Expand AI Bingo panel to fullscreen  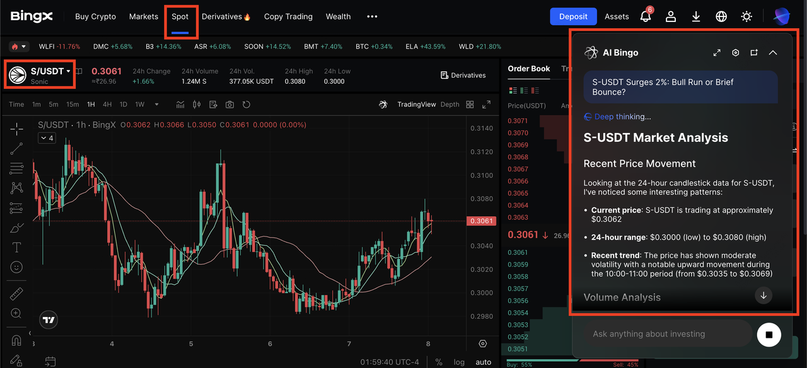pos(717,53)
